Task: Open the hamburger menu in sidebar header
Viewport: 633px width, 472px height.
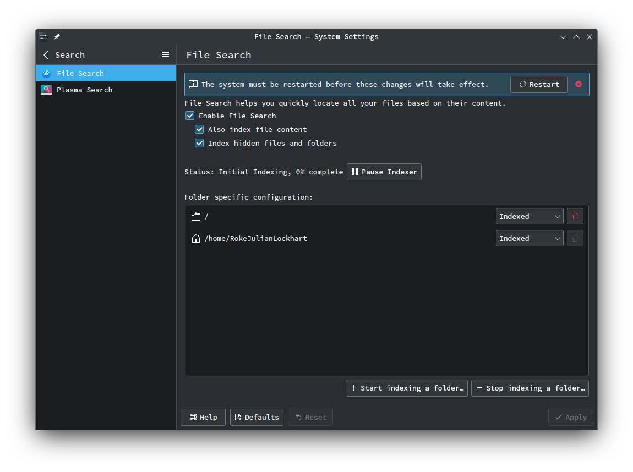Action: coord(166,54)
